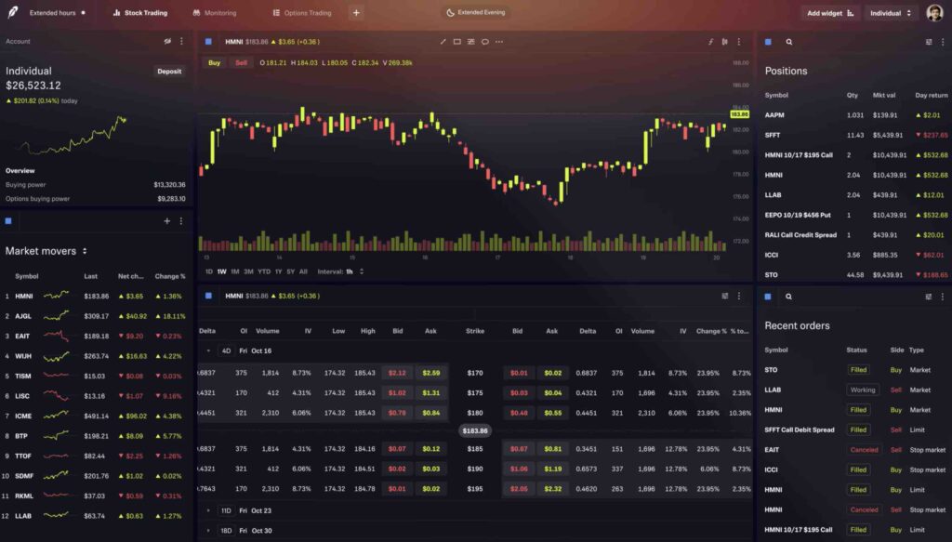Open search in the Positions panel
952x542 pixels.
point(789,42)
